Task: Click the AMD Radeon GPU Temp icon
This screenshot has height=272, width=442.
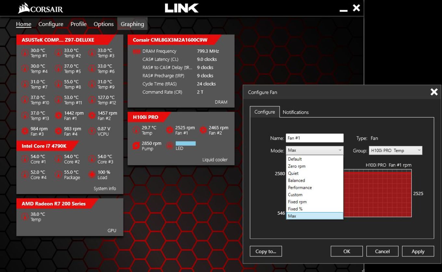Action: point(25,217)
